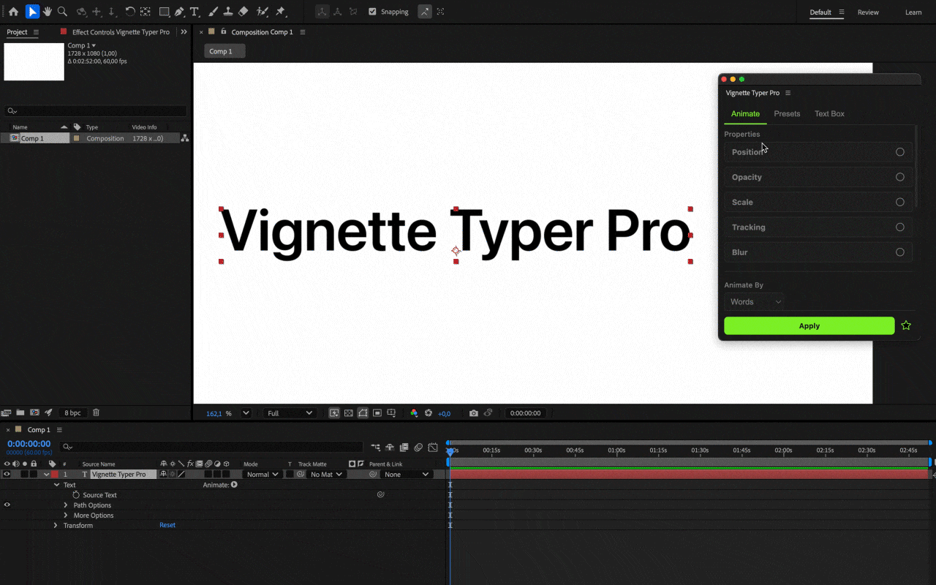936x585 pixels.
Task: Click the Source Text stopwatch
Action: coord(76,495)
